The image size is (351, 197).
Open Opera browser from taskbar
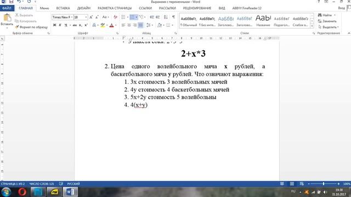[22, 192]
